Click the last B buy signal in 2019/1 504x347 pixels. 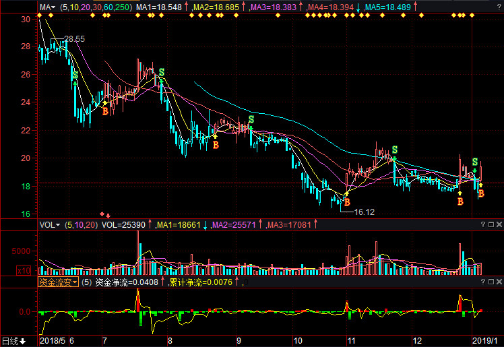point(480,194)
